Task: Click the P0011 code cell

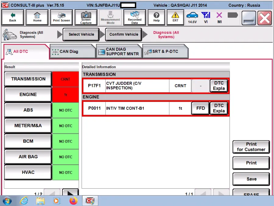Action: [94, 108]
